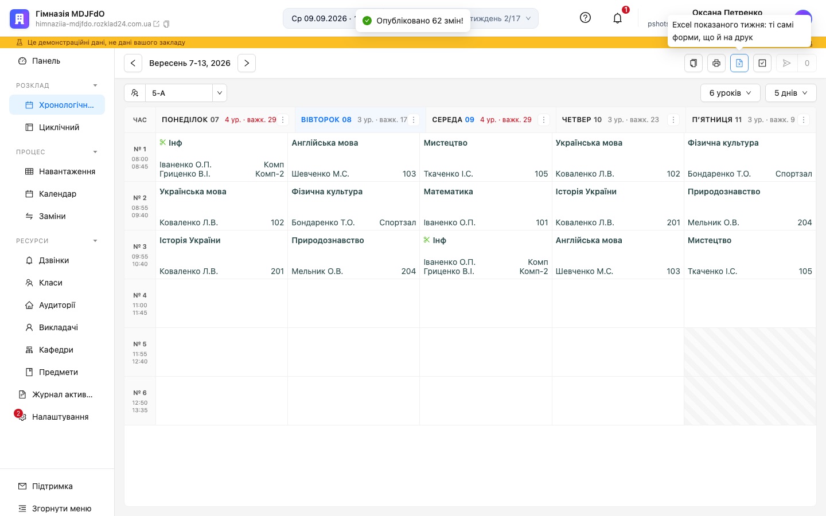The width and height of the screenshot is (826, 516).
Task: Collapse the РОЗКЛАД sidebar section
Action: click(x=95, y=85)
